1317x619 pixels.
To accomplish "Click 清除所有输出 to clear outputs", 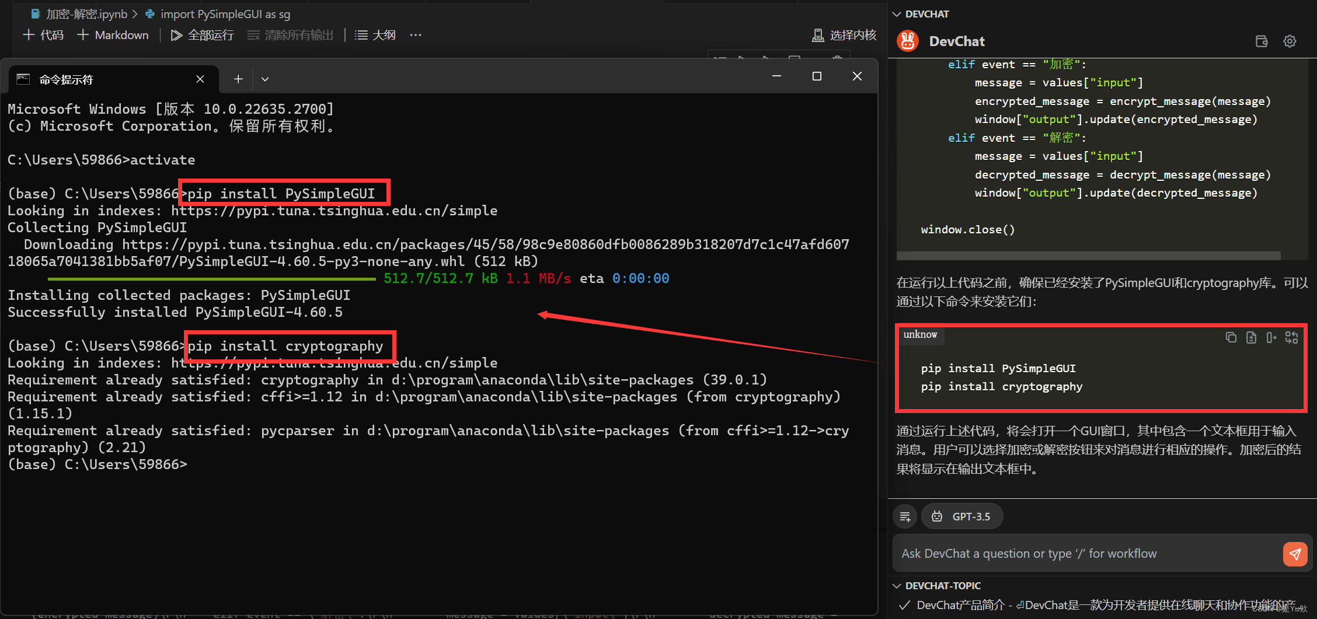I will pyautogui.click(x=290, y=35).
